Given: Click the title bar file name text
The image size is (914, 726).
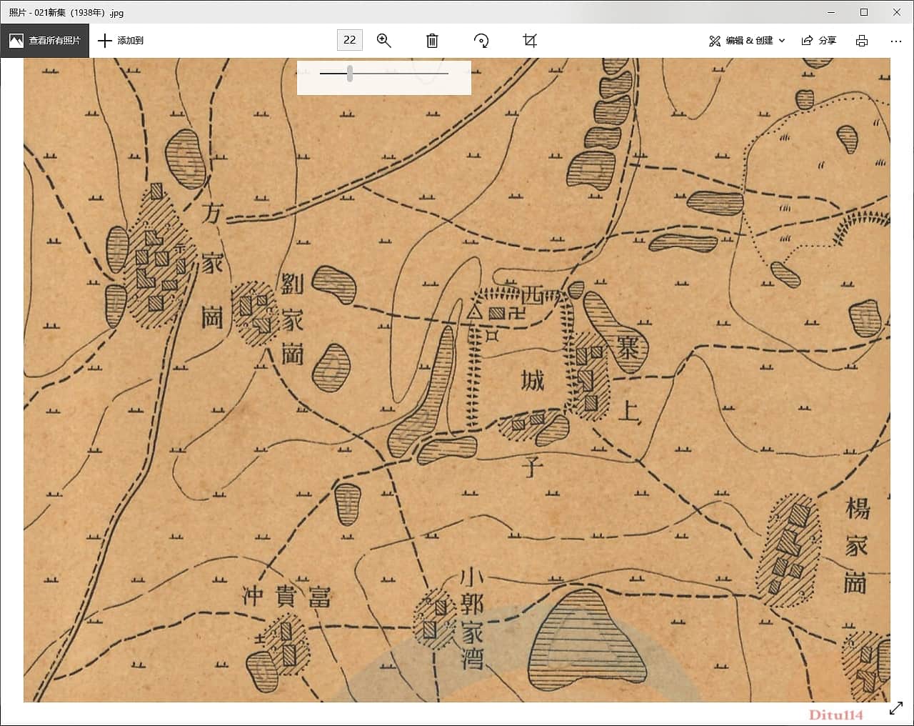Looking at the screenshot, I should [x=66, y=12].
